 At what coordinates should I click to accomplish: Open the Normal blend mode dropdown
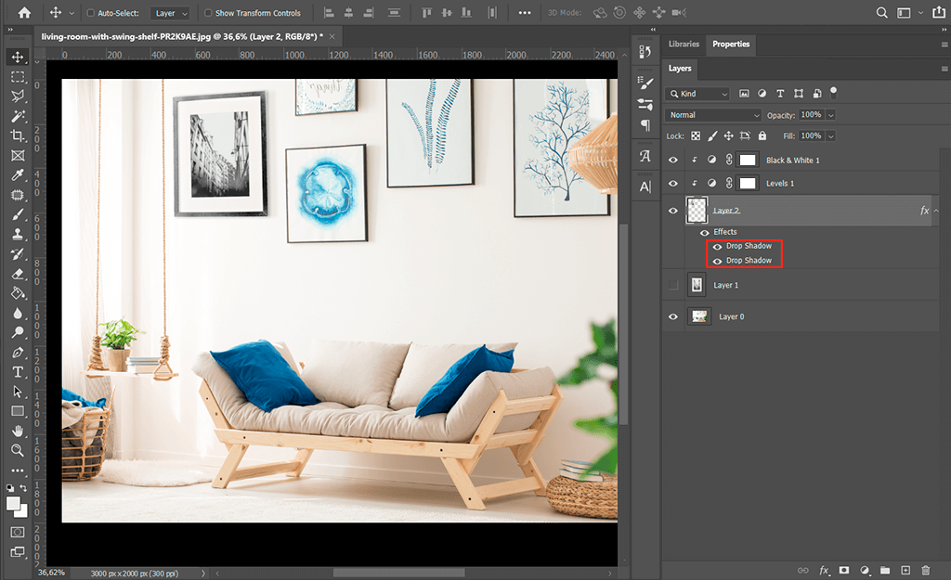pyautogui.click(x=712, y=114)
